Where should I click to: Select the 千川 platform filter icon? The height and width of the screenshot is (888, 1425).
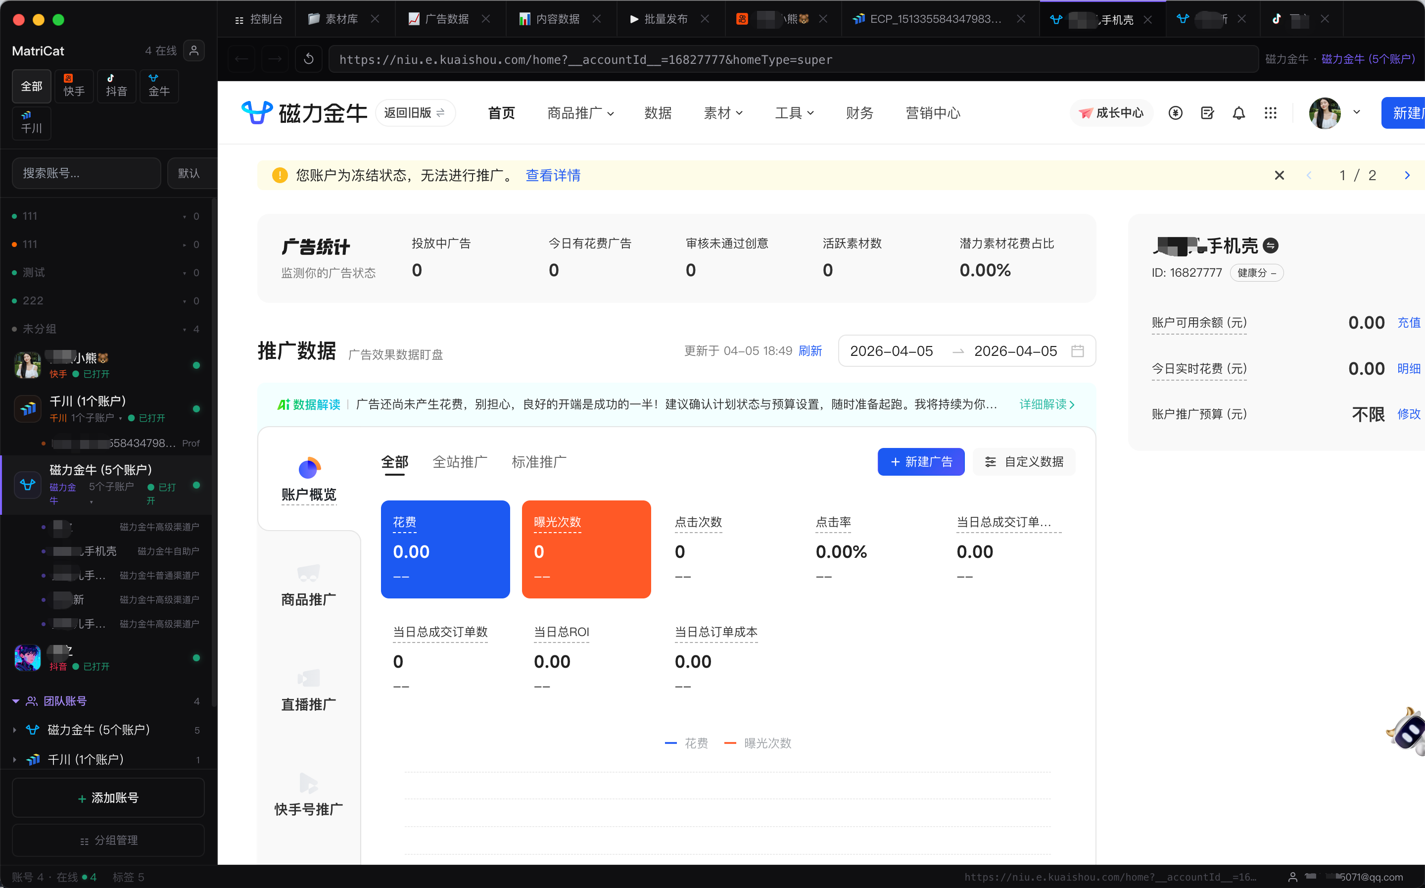[31, 123]
